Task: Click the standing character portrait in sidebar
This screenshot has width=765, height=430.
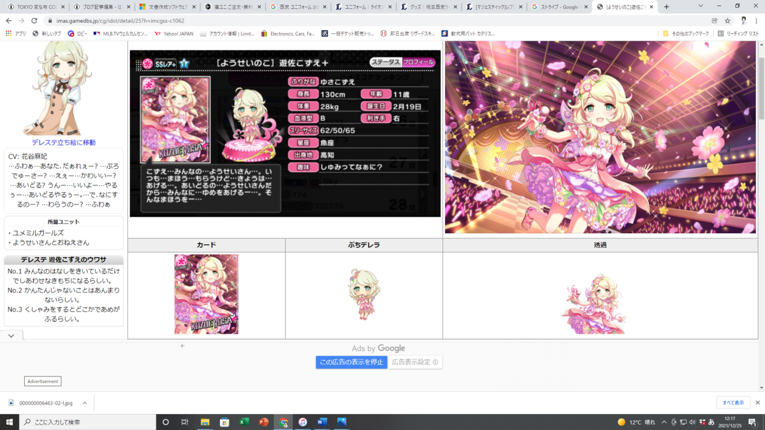Action: point(61,89)
